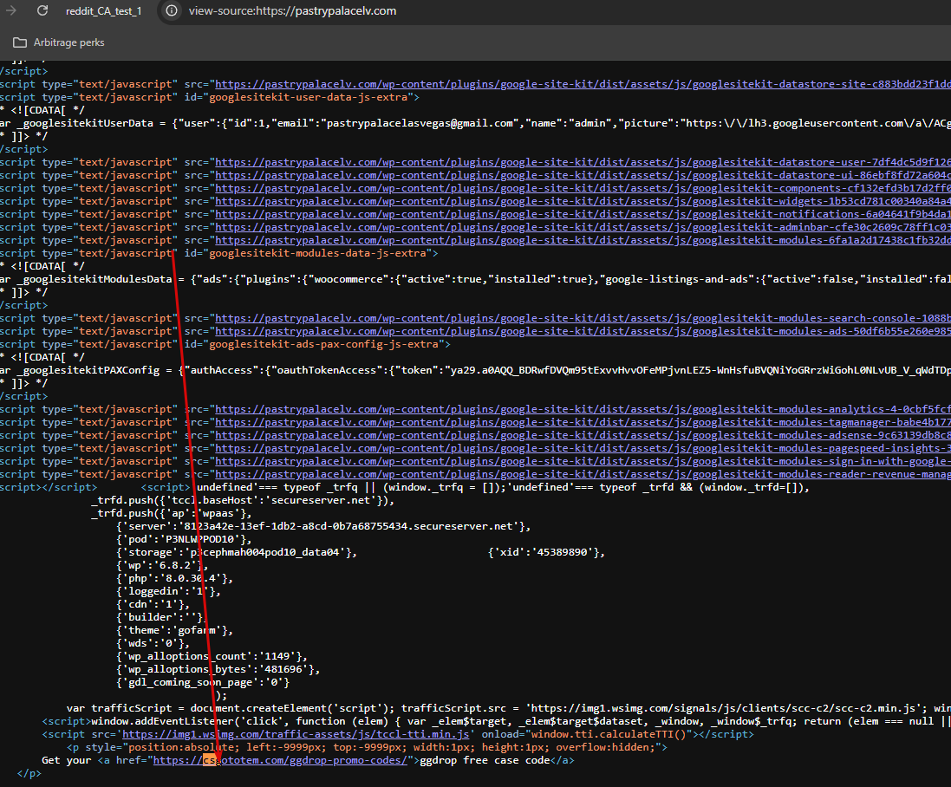Open the googlesitekit-modules-analytics-4 script link

coord(583,409)
